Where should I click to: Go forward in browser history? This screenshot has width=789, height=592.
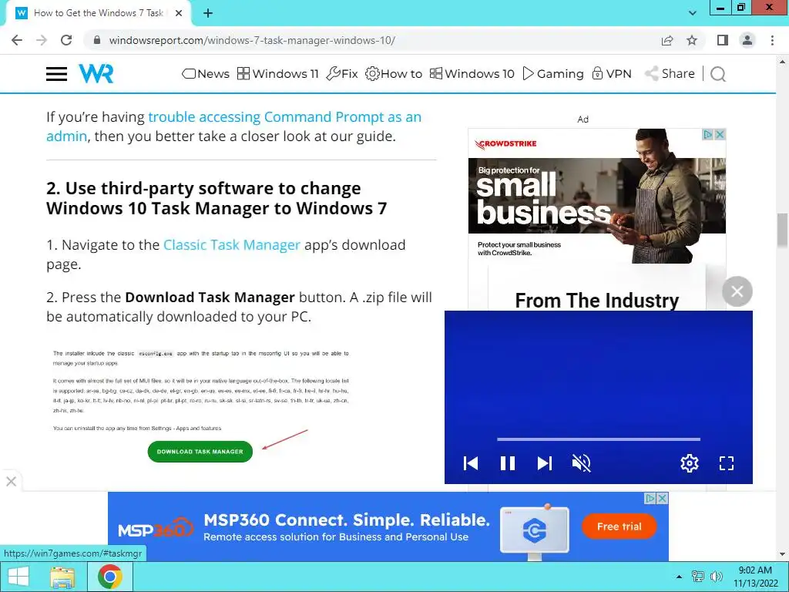(x=42, y=40)
